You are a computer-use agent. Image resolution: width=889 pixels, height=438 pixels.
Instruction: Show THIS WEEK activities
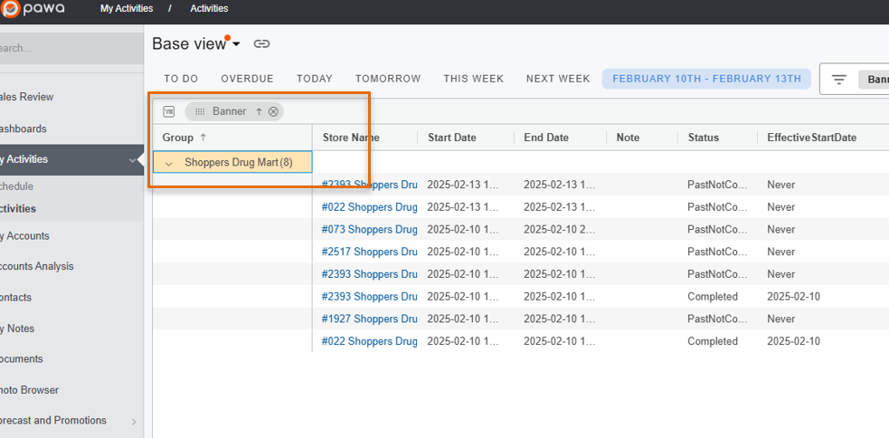473,79
